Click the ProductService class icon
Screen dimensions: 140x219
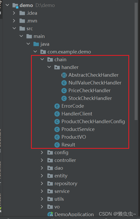[x=57, y=129]
